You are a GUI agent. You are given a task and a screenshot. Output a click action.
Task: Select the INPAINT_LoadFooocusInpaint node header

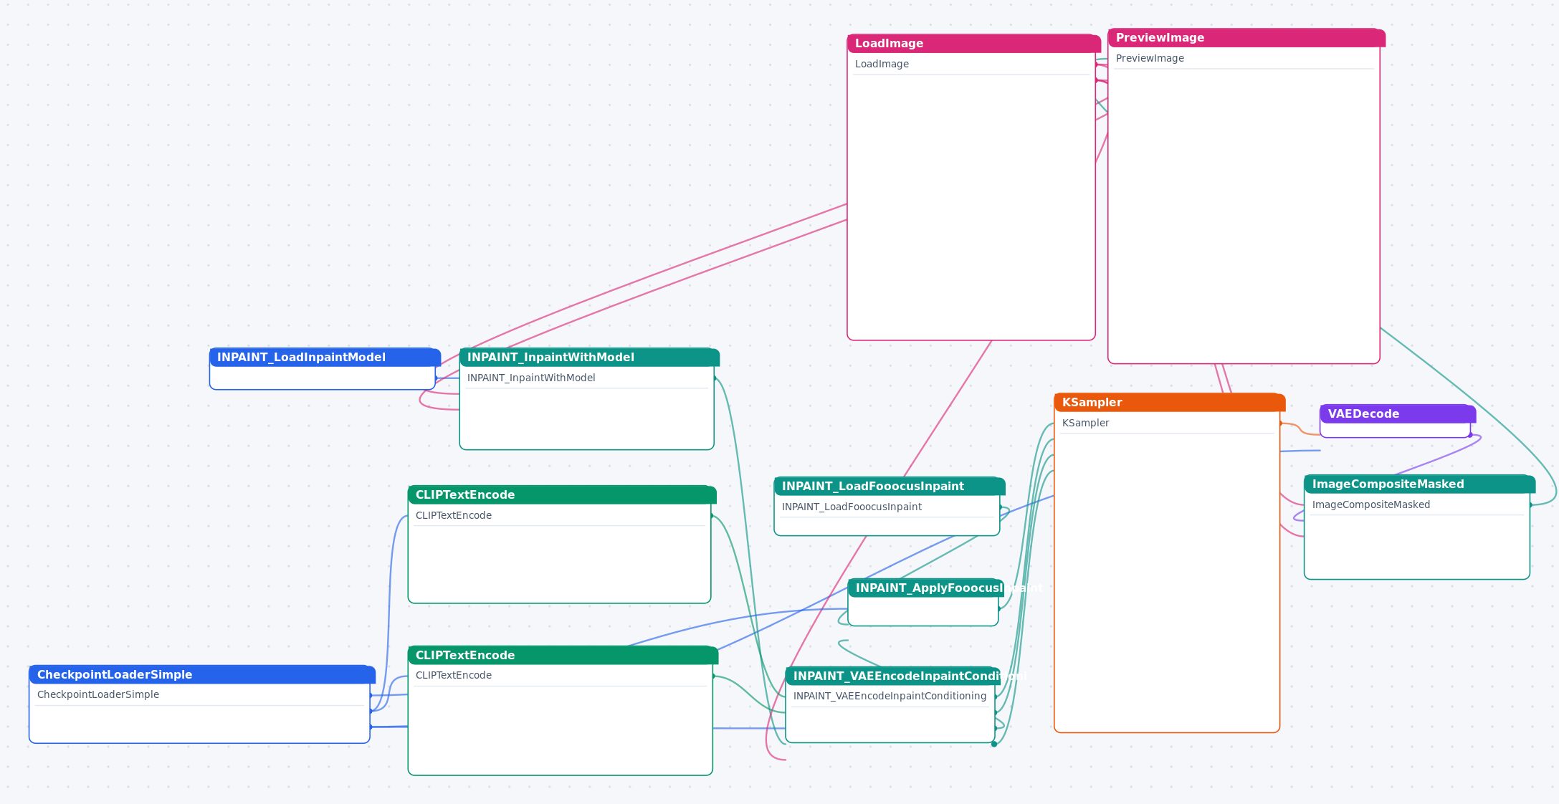(x=890, y=487)
